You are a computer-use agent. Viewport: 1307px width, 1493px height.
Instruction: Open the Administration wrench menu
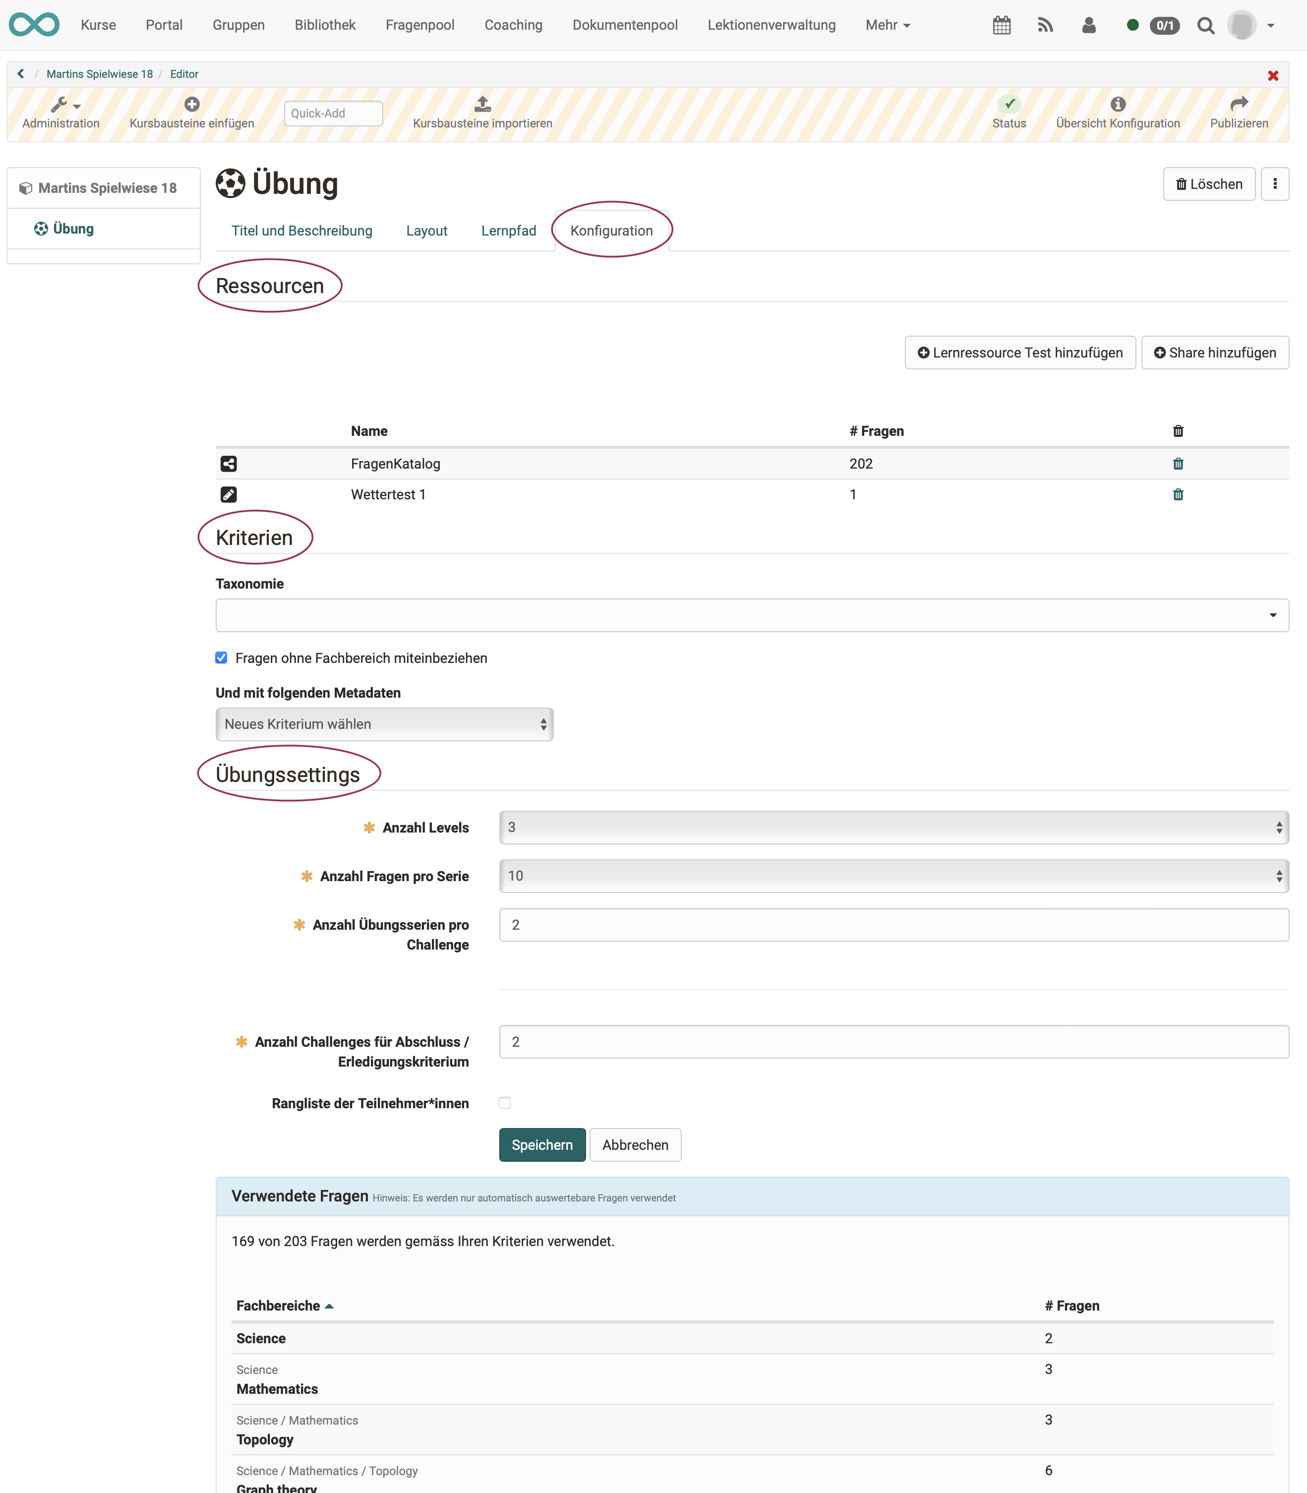(x=60, y=113)
